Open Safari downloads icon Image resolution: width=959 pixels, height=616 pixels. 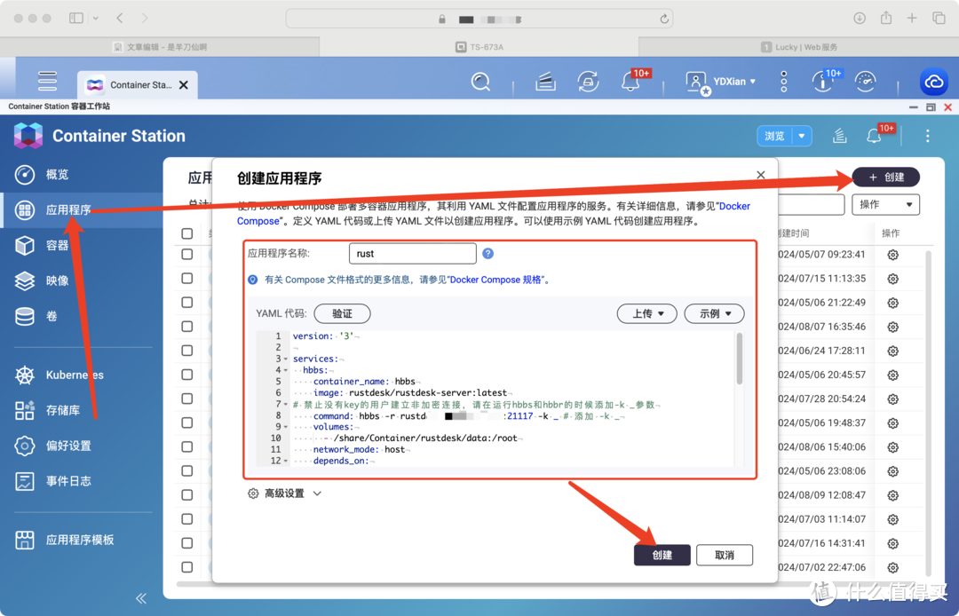point(860,19)
